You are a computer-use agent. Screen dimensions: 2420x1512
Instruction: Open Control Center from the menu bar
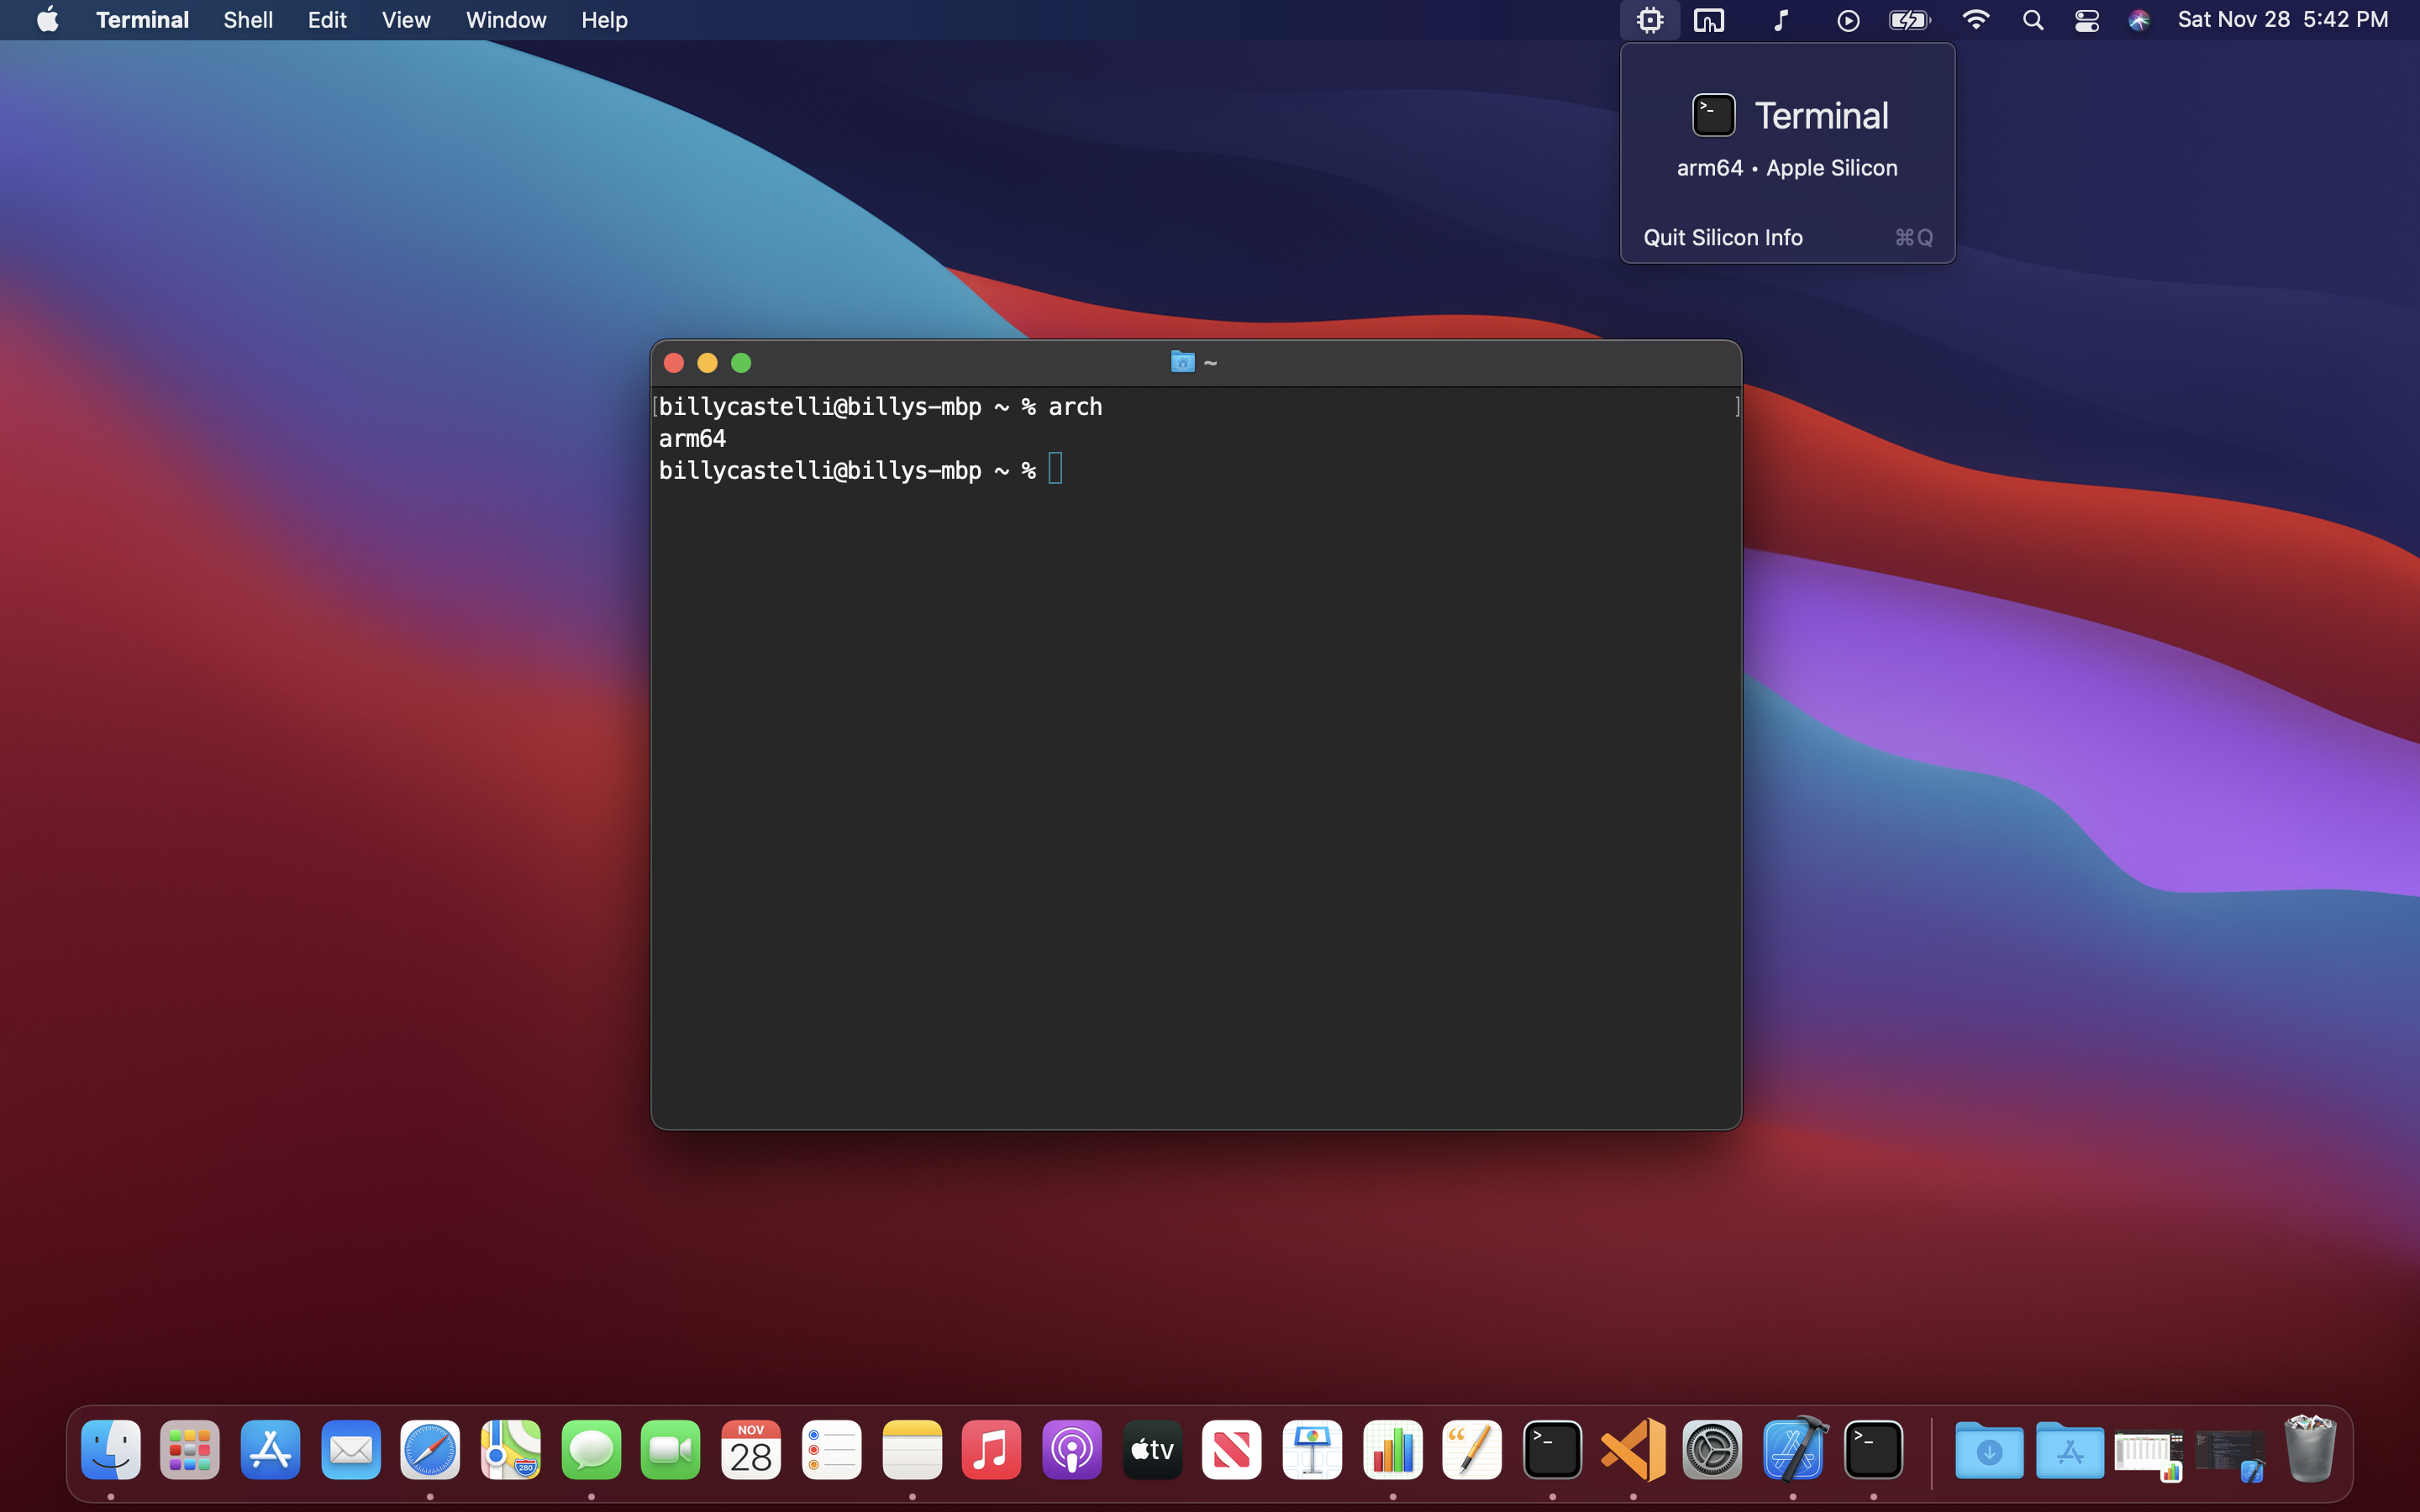tap(2086, 20)
